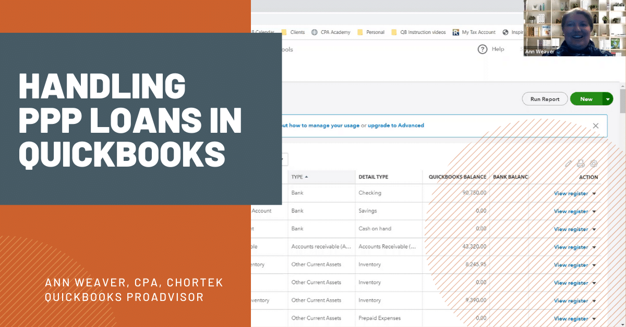Expand the New button dropdown arrow
The image size is (626, 327).
tap(608, 99)
